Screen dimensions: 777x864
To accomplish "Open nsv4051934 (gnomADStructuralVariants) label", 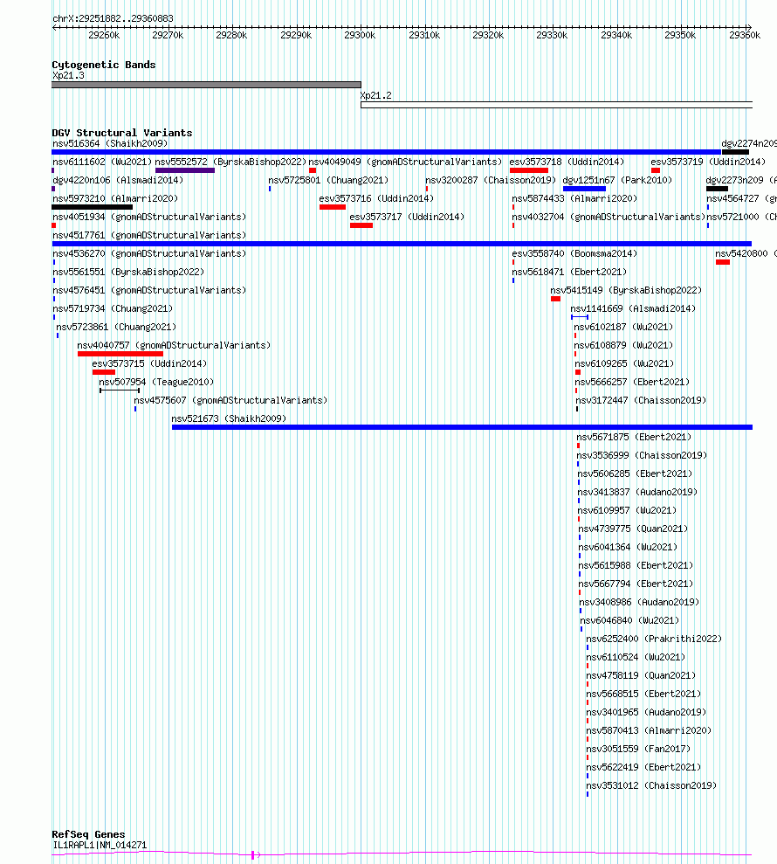I will click(149, 217).
